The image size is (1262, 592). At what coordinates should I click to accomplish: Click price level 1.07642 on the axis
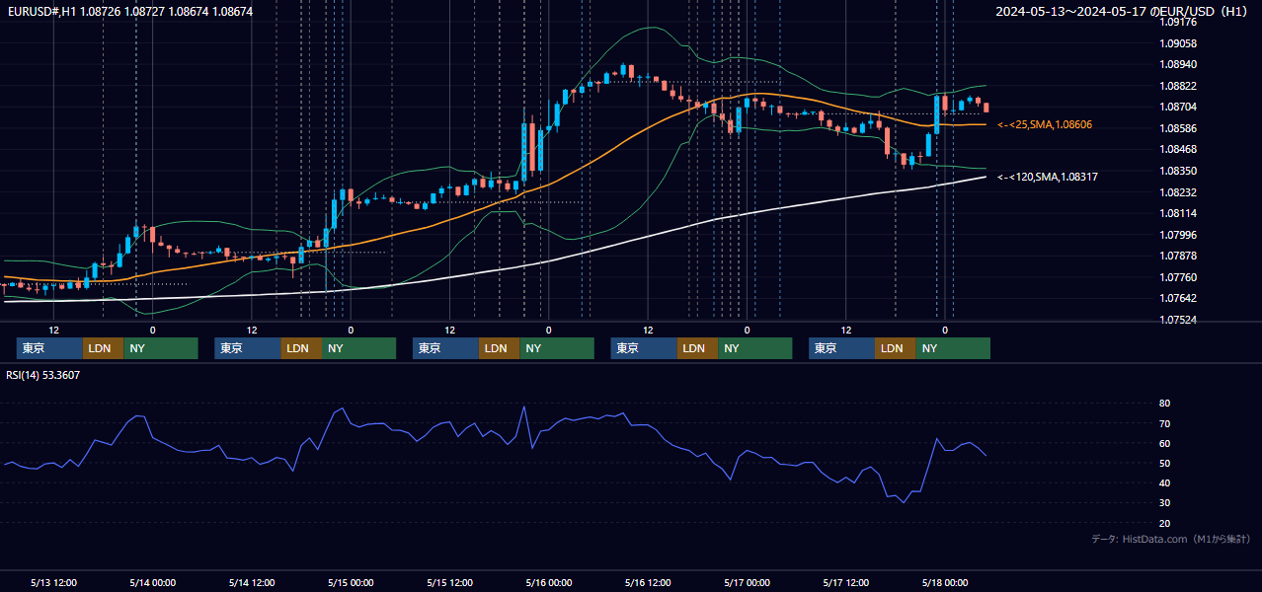(1178, 298)
